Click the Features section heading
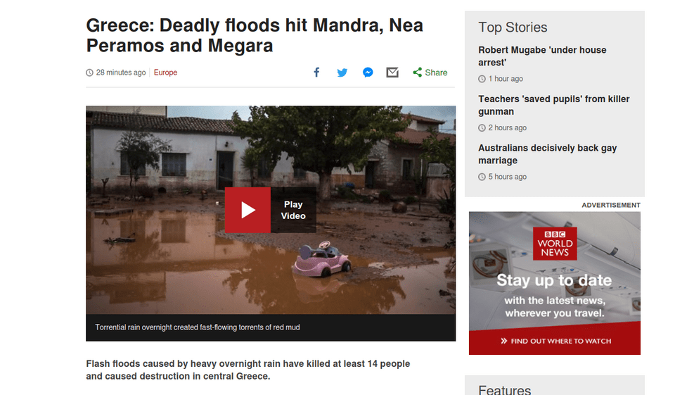Viewport: 675px width, 395px height. pos(505,390)
